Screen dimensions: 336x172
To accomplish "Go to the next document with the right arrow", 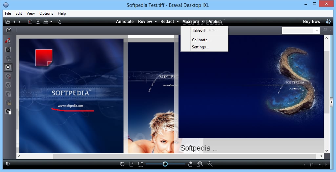I will (x=19, y=22).
